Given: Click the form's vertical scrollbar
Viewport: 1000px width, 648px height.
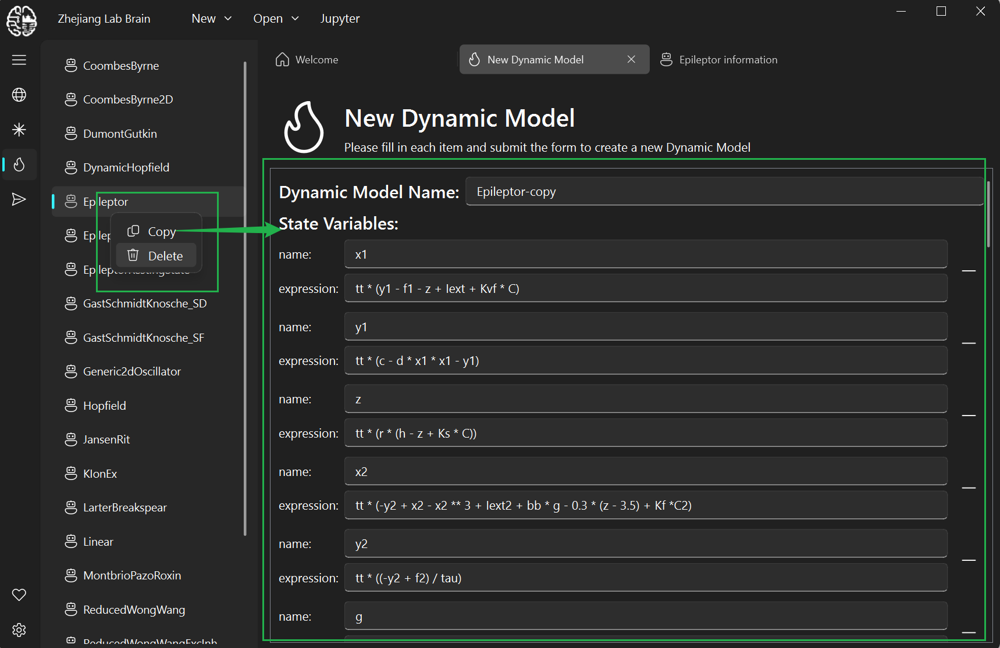Looking at the screenshot, I should click(x=988, y=214).
